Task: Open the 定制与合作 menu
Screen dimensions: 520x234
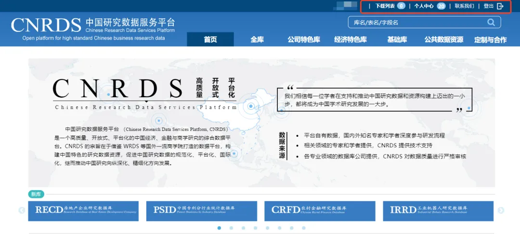Action: pos(491,40)
